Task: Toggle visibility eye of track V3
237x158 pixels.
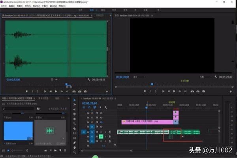Action: tap(101, 117)
